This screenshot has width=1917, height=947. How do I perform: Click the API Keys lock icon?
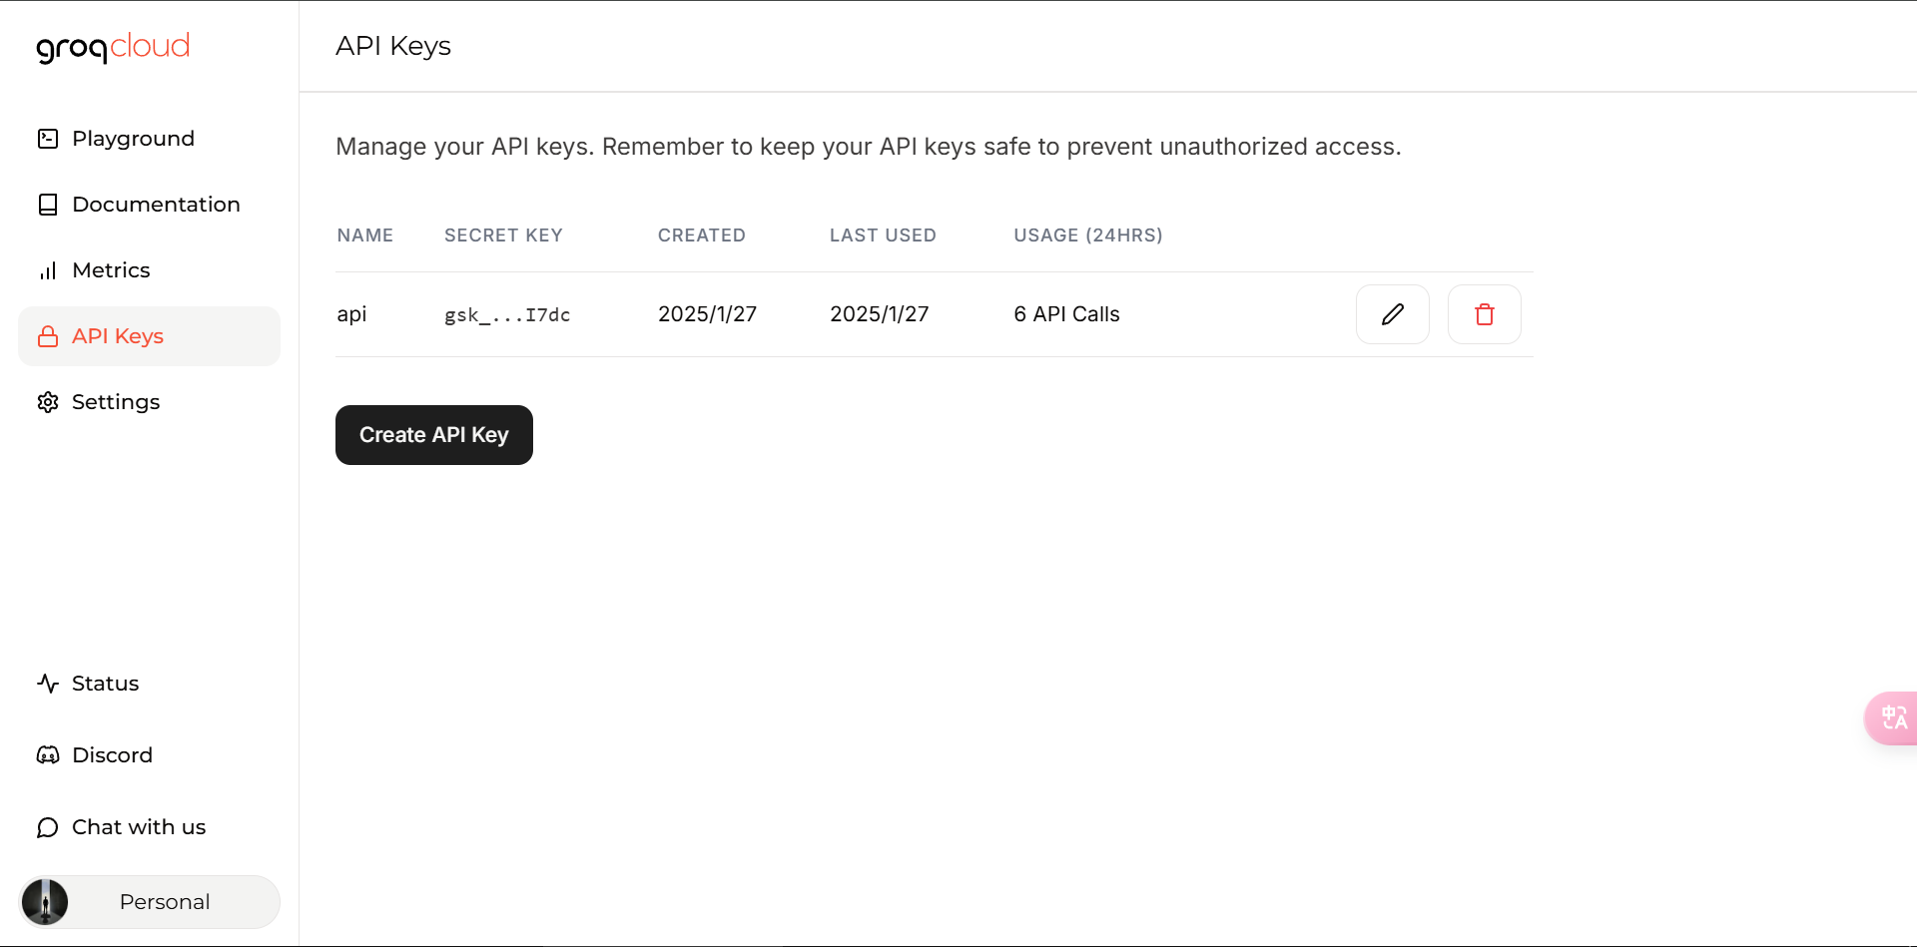coord(48,336)
